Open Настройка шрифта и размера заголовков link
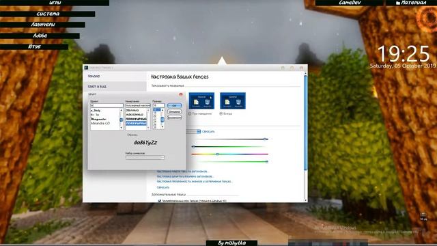 click(185, 176)
